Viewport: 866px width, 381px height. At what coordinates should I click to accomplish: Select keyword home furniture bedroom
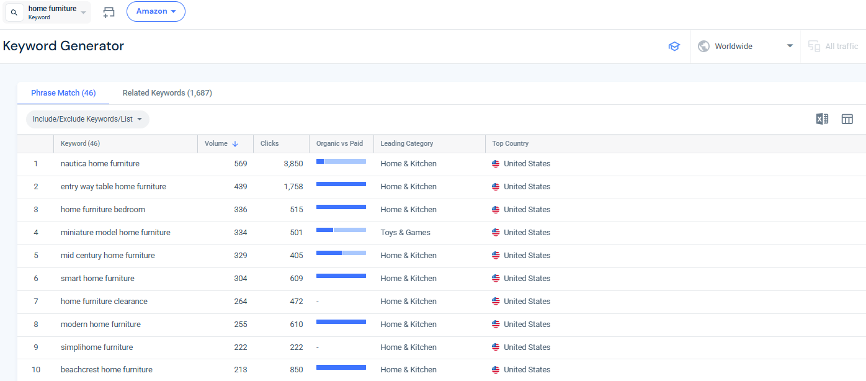click(103, 210)
